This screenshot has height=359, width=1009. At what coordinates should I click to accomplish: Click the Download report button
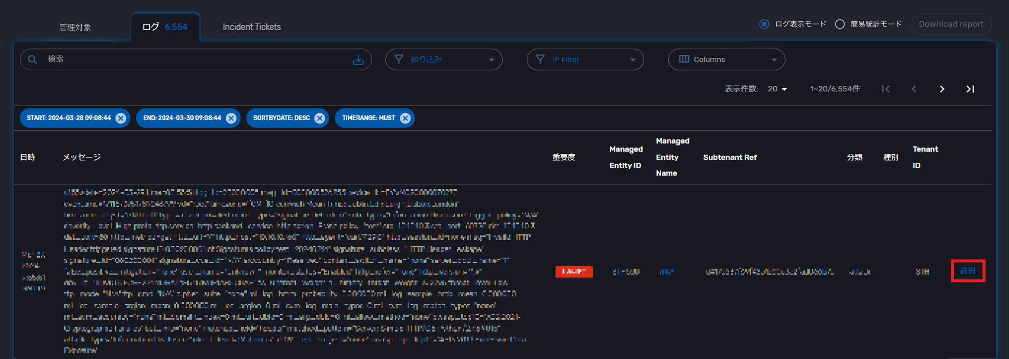[x=951, y=24]
